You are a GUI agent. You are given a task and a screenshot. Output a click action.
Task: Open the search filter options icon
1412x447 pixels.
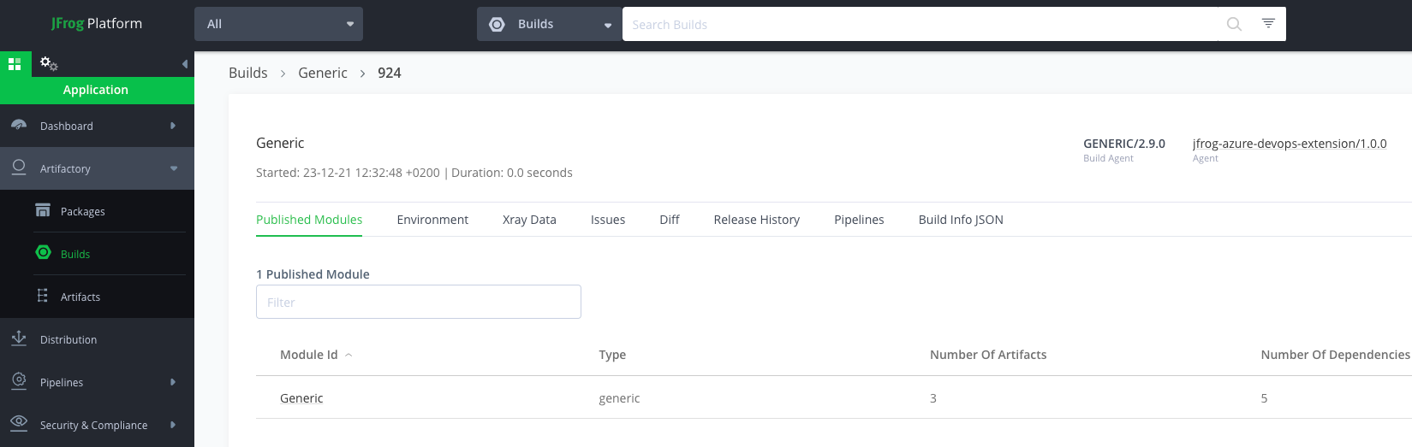click(1268, 24)
